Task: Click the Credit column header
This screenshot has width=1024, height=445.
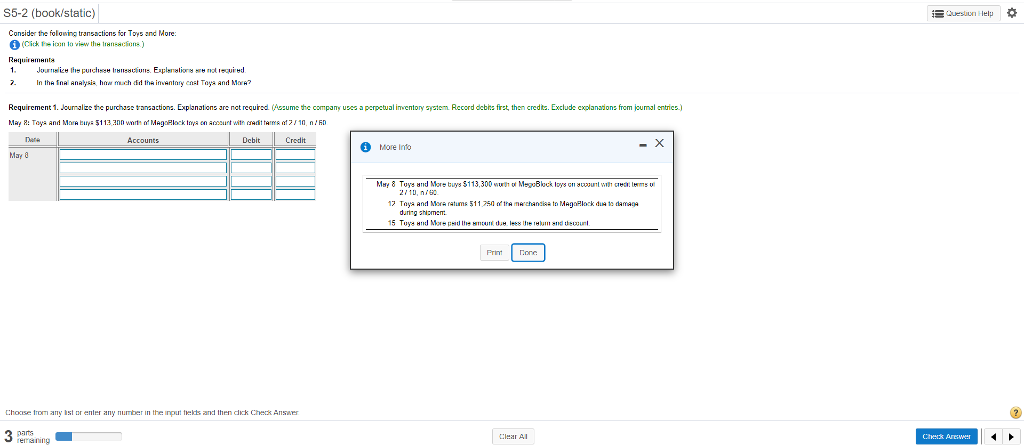Action: [x=295, y=140]
